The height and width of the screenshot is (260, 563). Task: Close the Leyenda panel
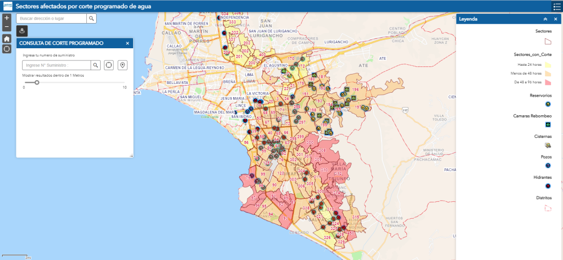pyautogui.click(x=555, y=19)
